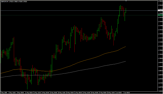
Task: Click the white current price label on scale
Action: click(160, 10)
